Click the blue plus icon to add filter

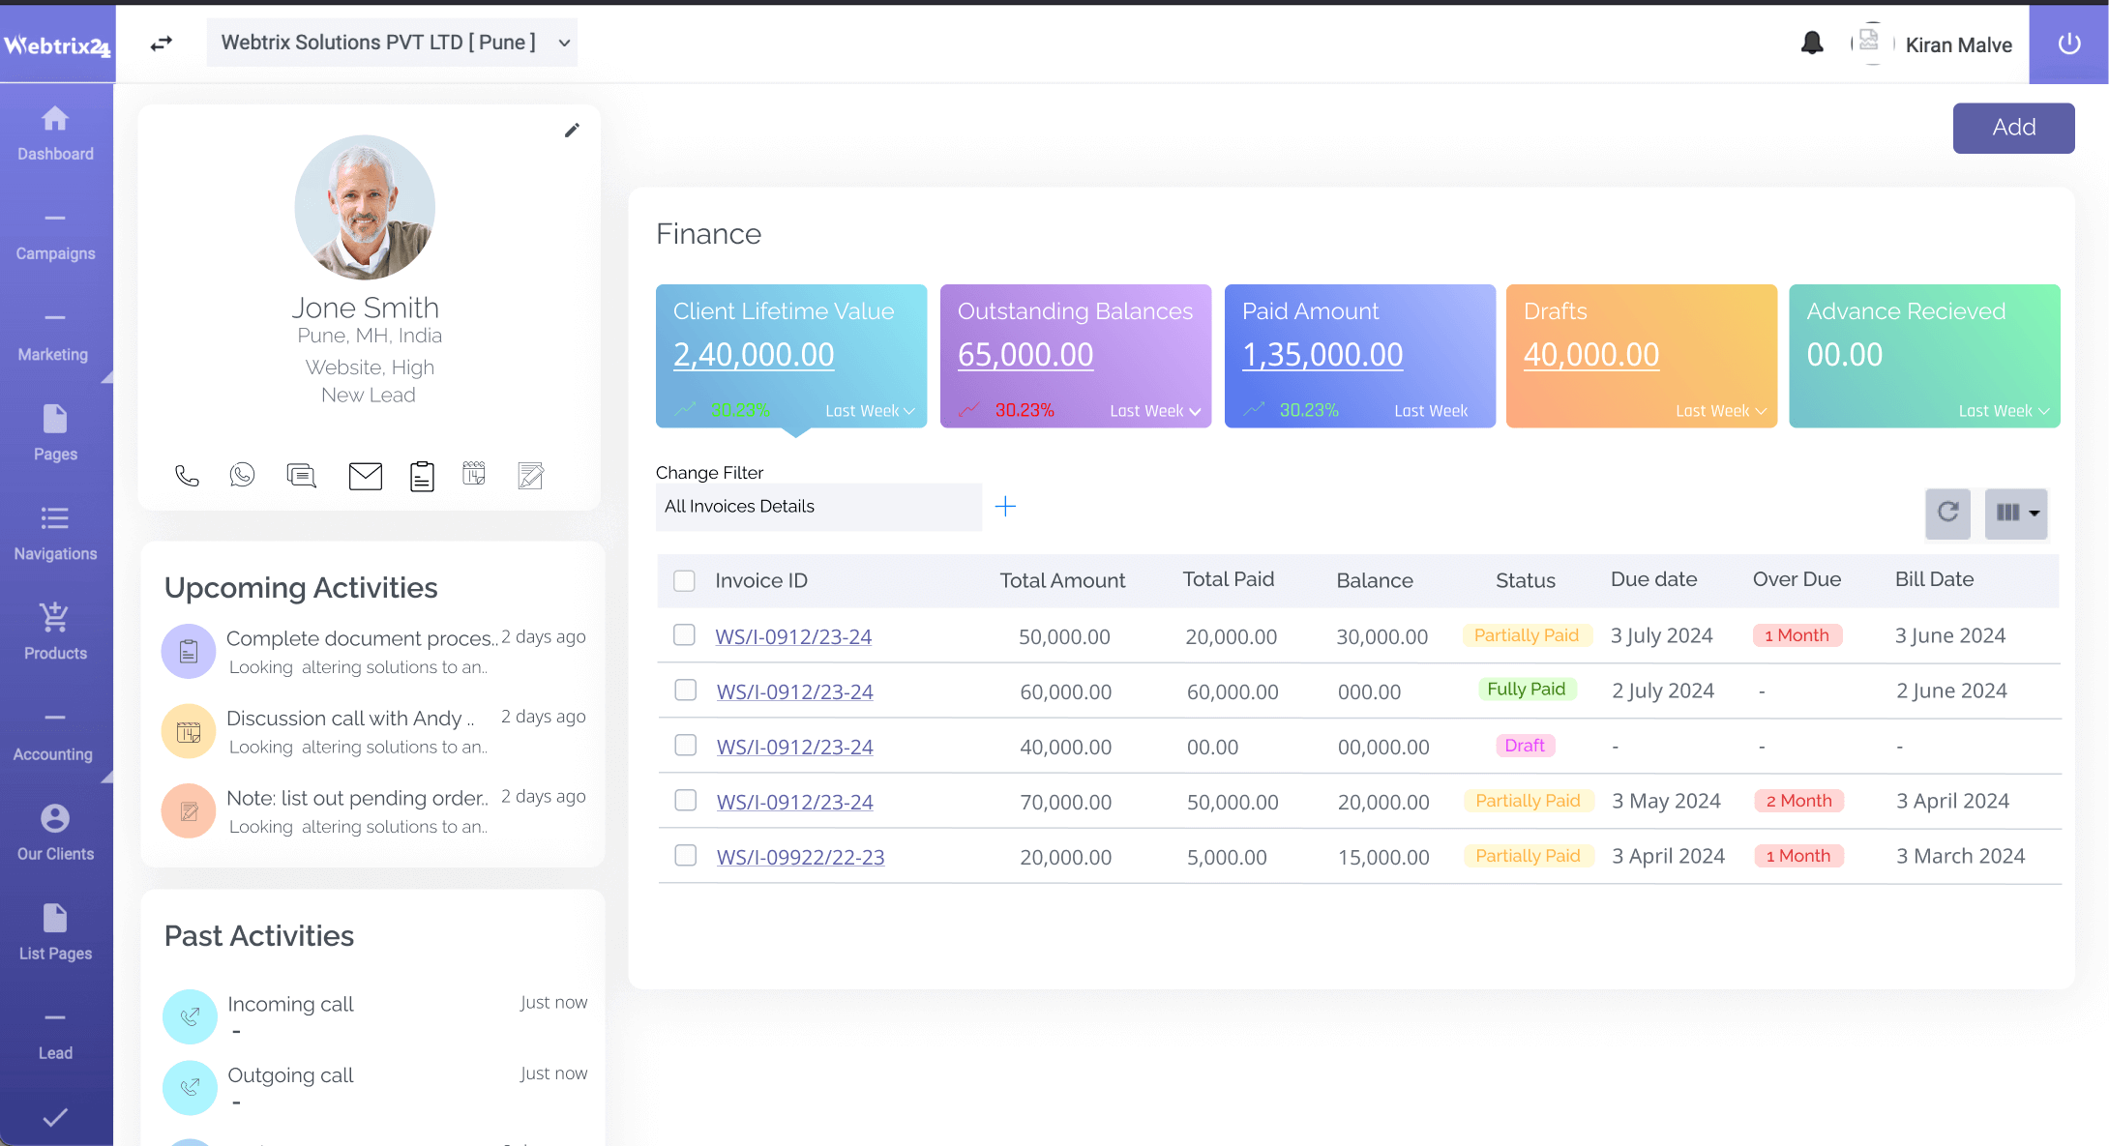[1005, 507]
